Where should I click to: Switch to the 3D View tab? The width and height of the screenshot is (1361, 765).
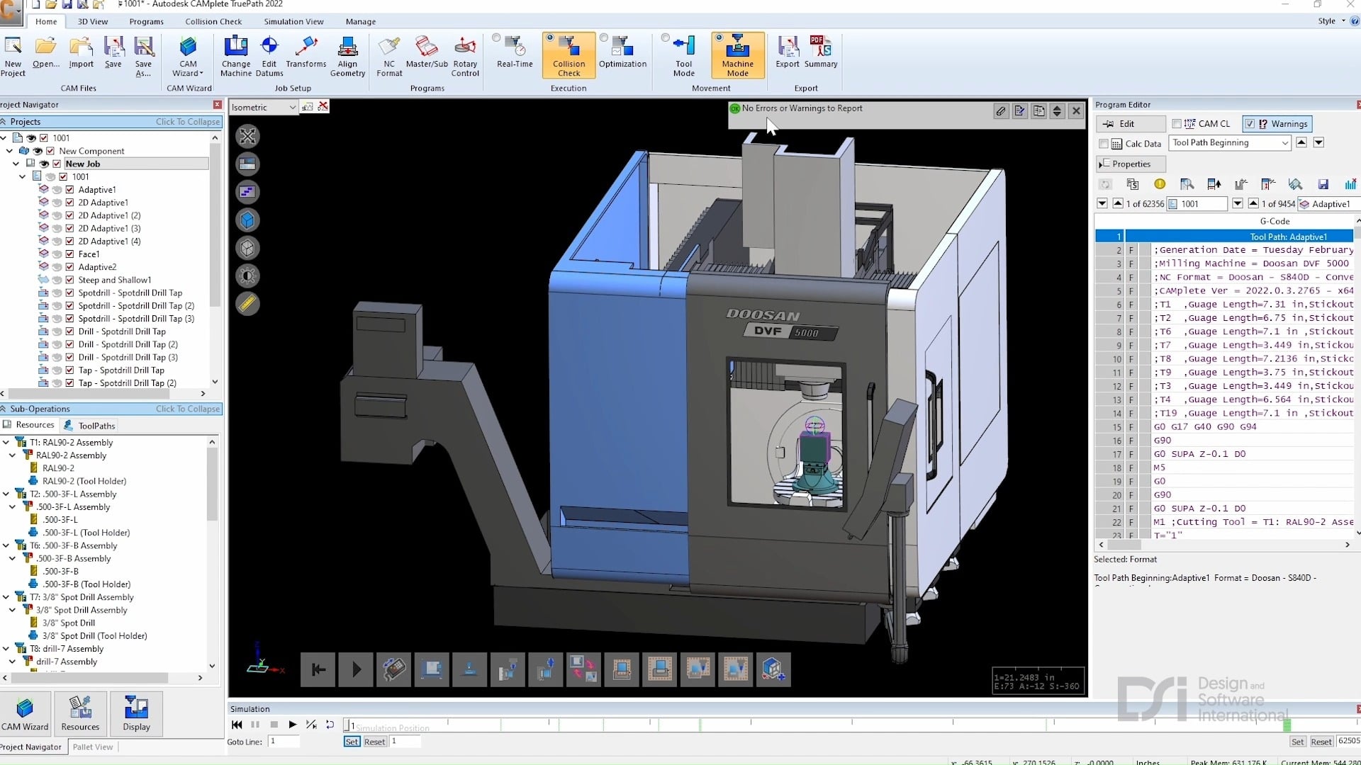click(93, 21)
